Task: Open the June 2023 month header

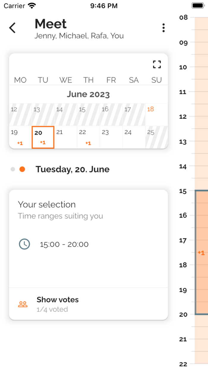Action: 88,94
